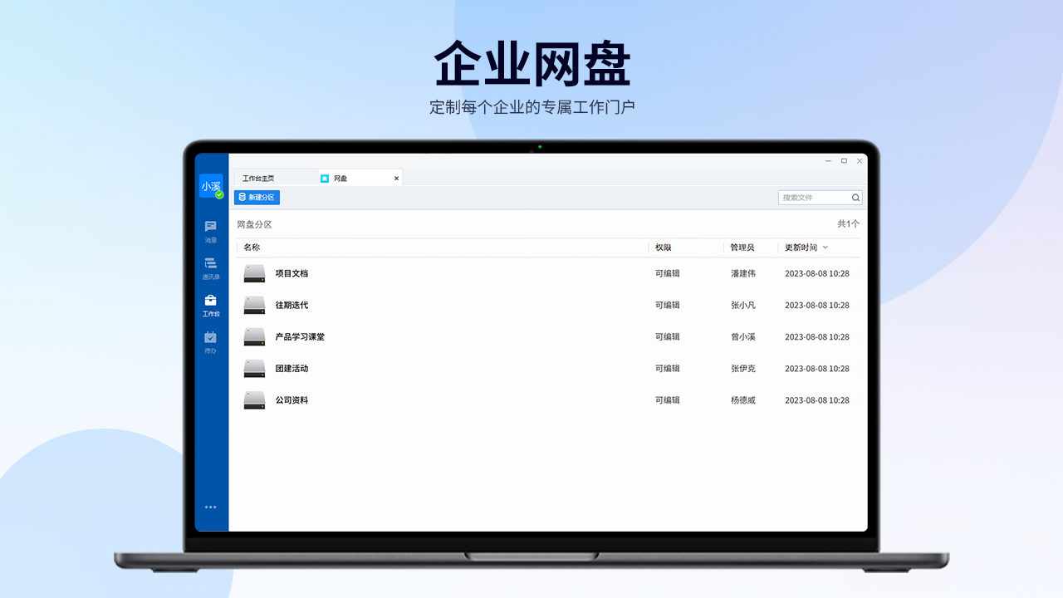This screenshot has height=598, width=1063.
Task: Click the 可编辑 permission for 项目文档
Action: pos(667,273)
